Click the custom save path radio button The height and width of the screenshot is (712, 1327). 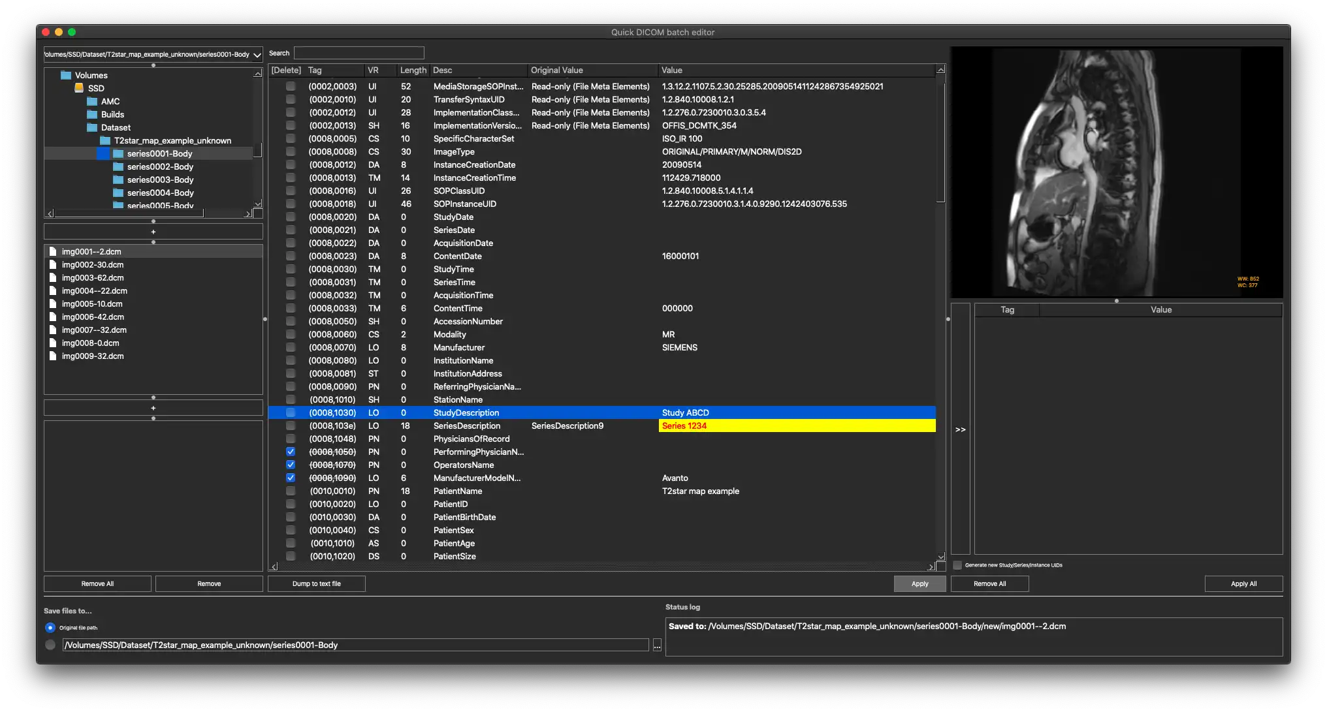coord(49,645)
